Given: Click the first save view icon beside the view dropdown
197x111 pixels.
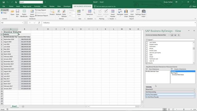Looking at the screenshot, I should coord(172,35).
